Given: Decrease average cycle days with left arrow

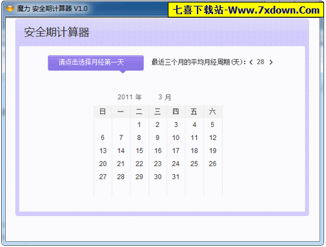Looking at the screenshot, I should pyautogui.click(x=251, y=63).
